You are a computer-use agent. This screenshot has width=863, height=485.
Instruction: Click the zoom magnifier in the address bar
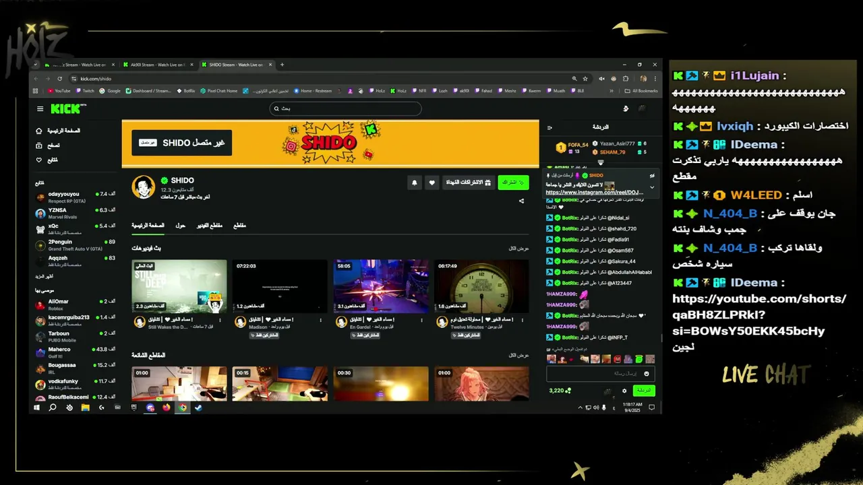tap(574, 79)
